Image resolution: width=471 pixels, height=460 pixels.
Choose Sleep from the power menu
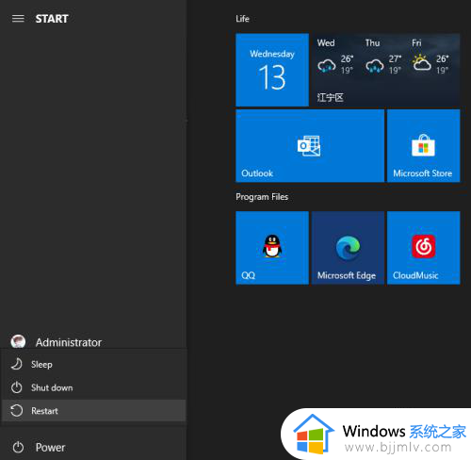pyautogui.click(x=94, y=365)
